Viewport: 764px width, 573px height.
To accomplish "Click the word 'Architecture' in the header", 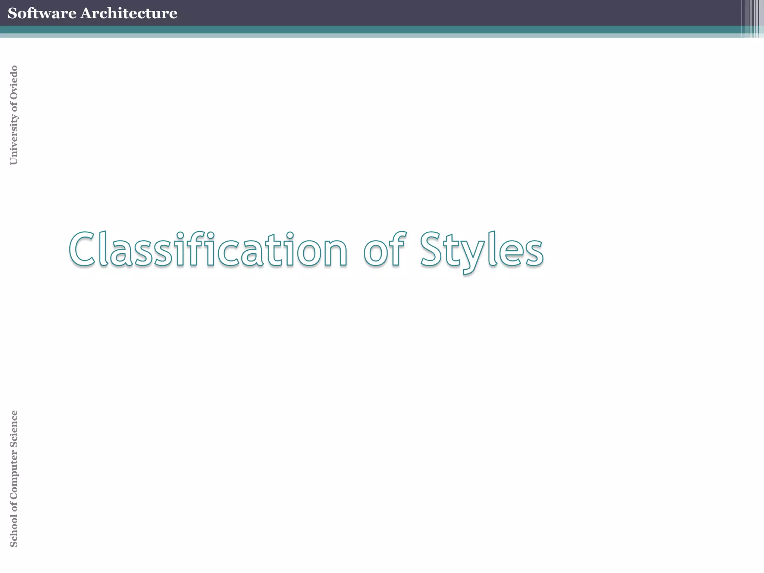I will [x=129, y=13].
